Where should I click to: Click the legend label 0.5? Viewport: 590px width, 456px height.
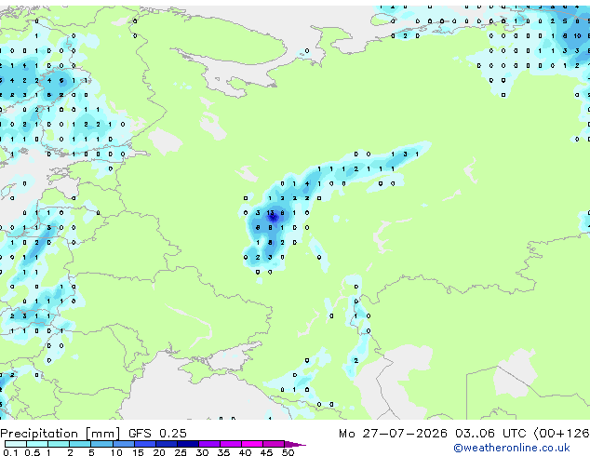33,452
